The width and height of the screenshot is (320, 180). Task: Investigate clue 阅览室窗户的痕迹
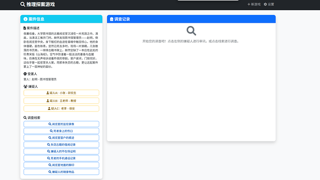61,138
